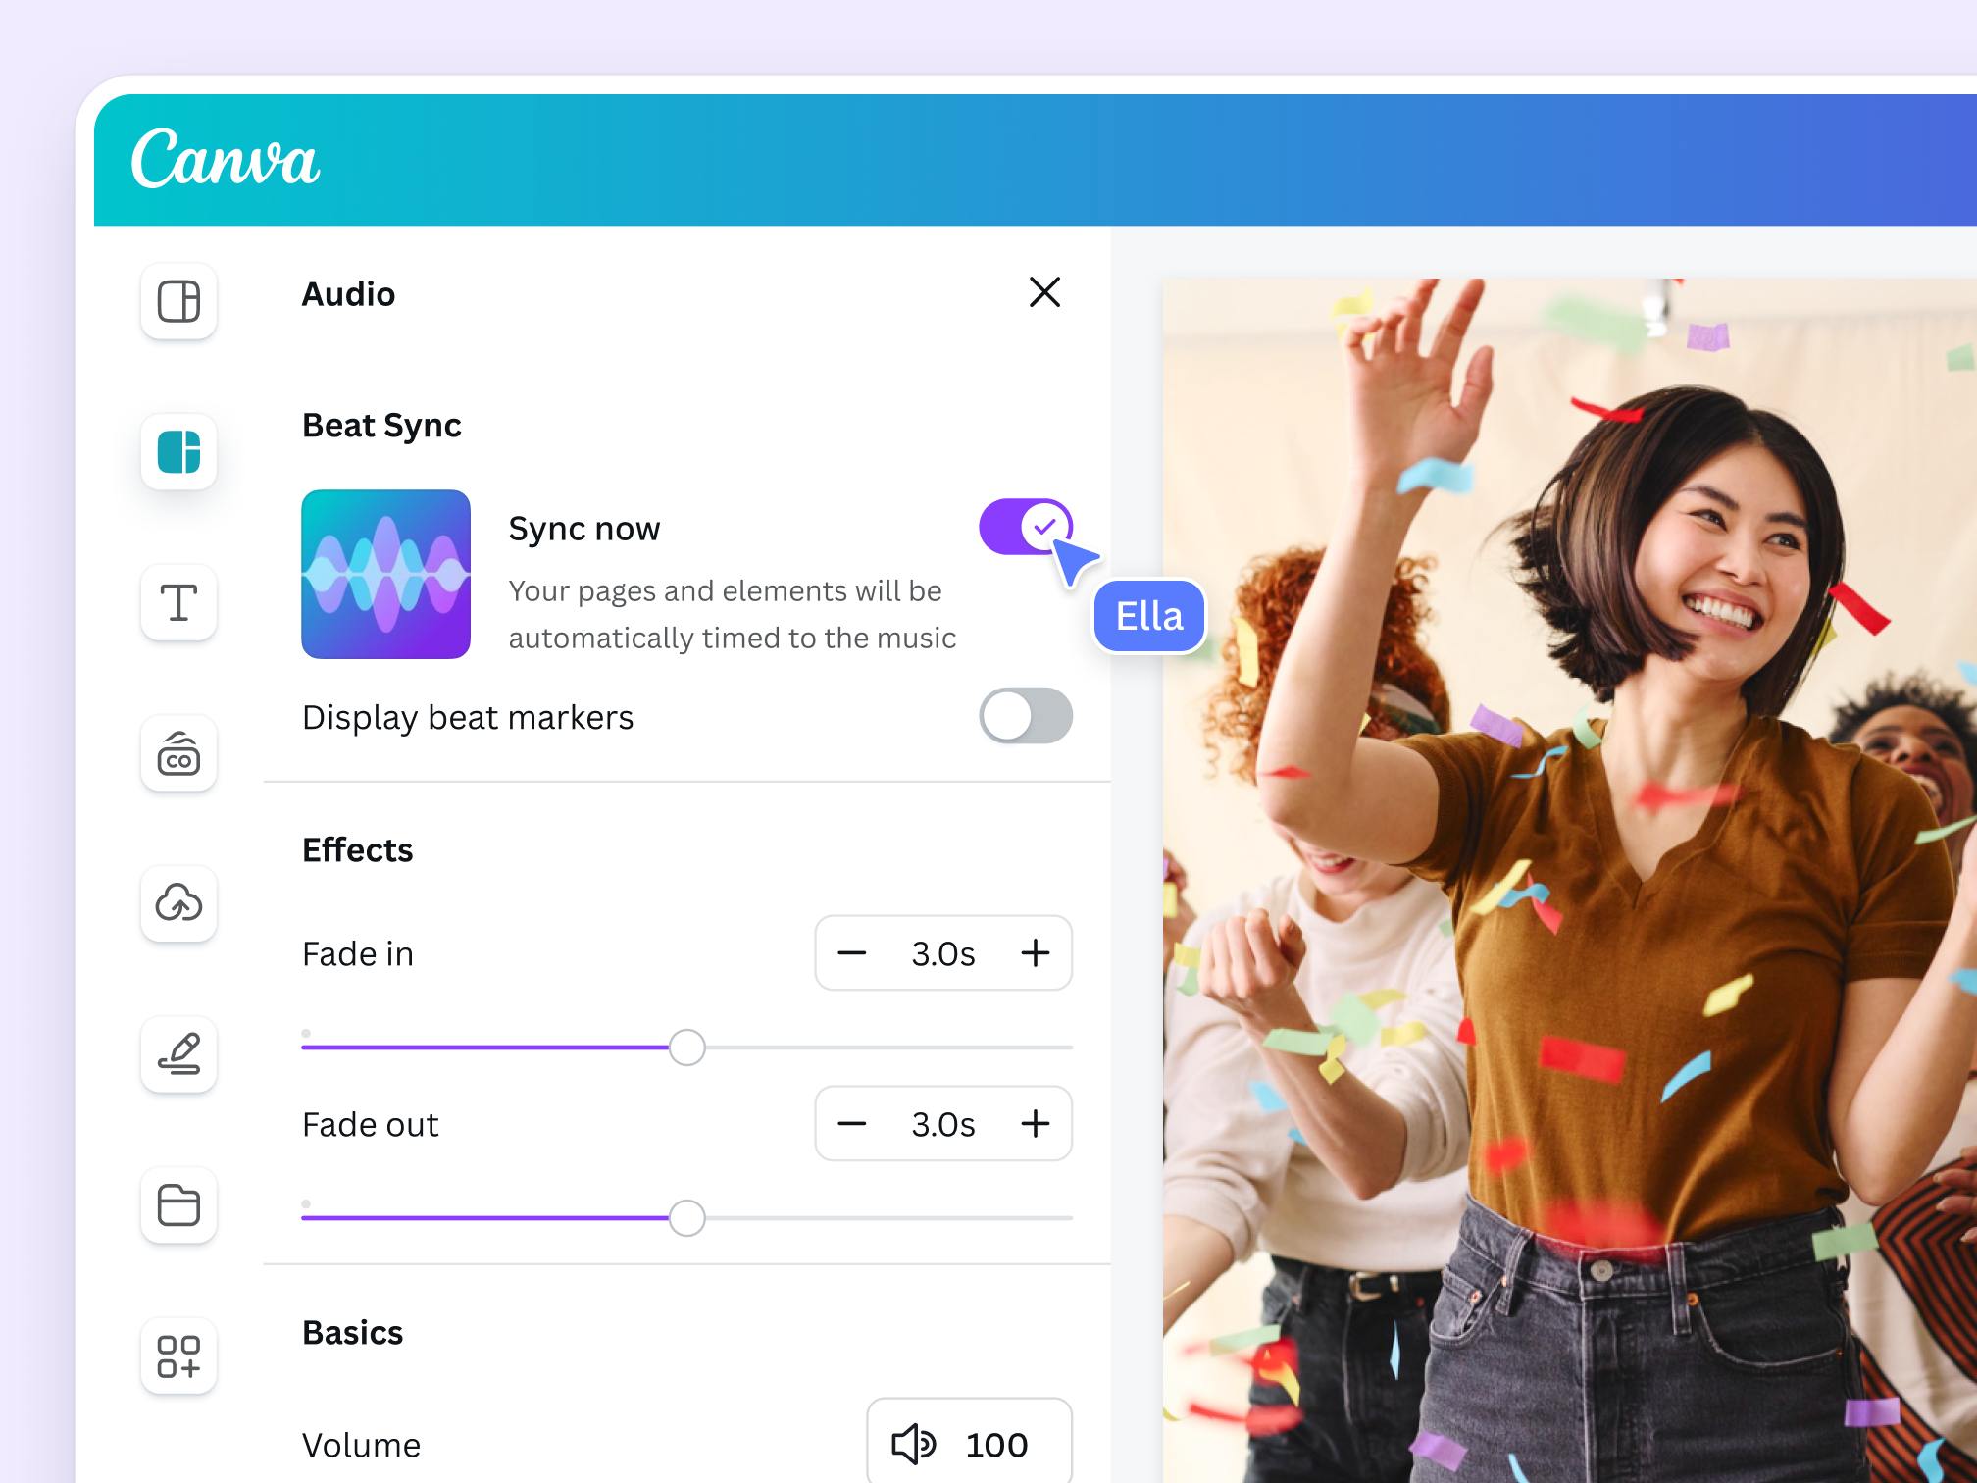Open the Brand hub sidebar icon
The image size is (1977, 1483).
178,753
